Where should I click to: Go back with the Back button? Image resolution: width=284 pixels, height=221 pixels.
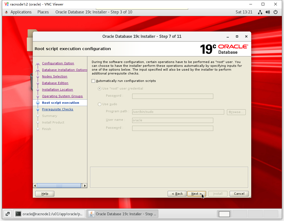pyautogui.click(x=177, y=194)
